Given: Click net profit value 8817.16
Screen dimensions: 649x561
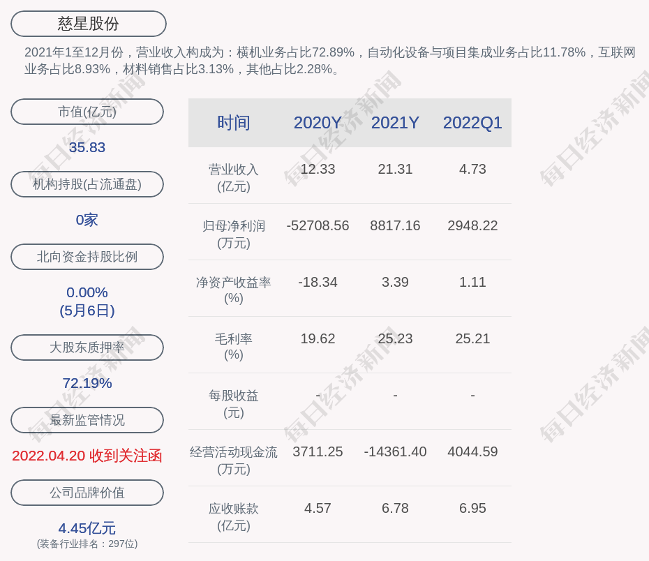Looking at the screenshot, I should click(x=395, y=225).
